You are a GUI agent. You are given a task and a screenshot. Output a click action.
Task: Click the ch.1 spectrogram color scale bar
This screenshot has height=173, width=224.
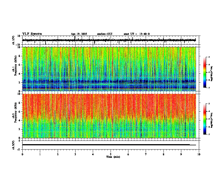pyautogui.click(x=205, y=72)
